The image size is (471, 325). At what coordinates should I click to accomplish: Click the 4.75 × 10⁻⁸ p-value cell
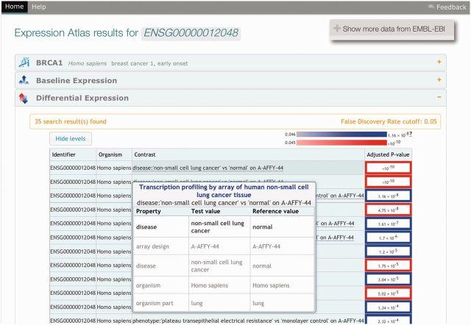(389, 210)
